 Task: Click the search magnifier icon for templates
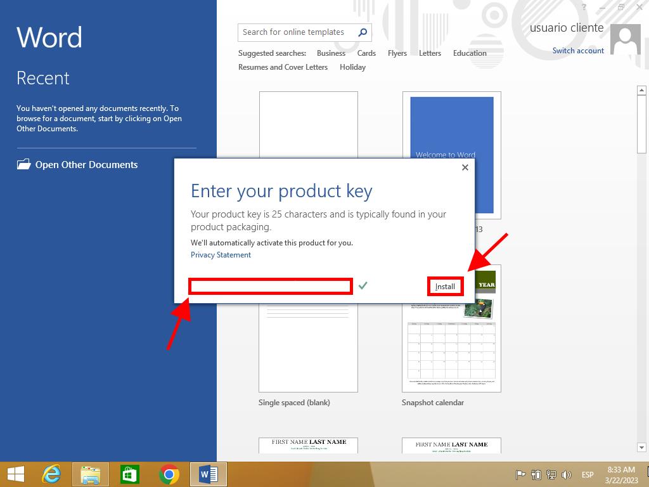click(x=363, y=32)
